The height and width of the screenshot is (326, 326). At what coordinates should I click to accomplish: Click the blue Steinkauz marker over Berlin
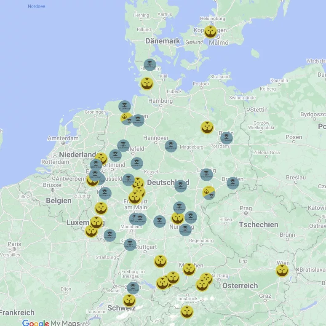(x=227, y=138)
